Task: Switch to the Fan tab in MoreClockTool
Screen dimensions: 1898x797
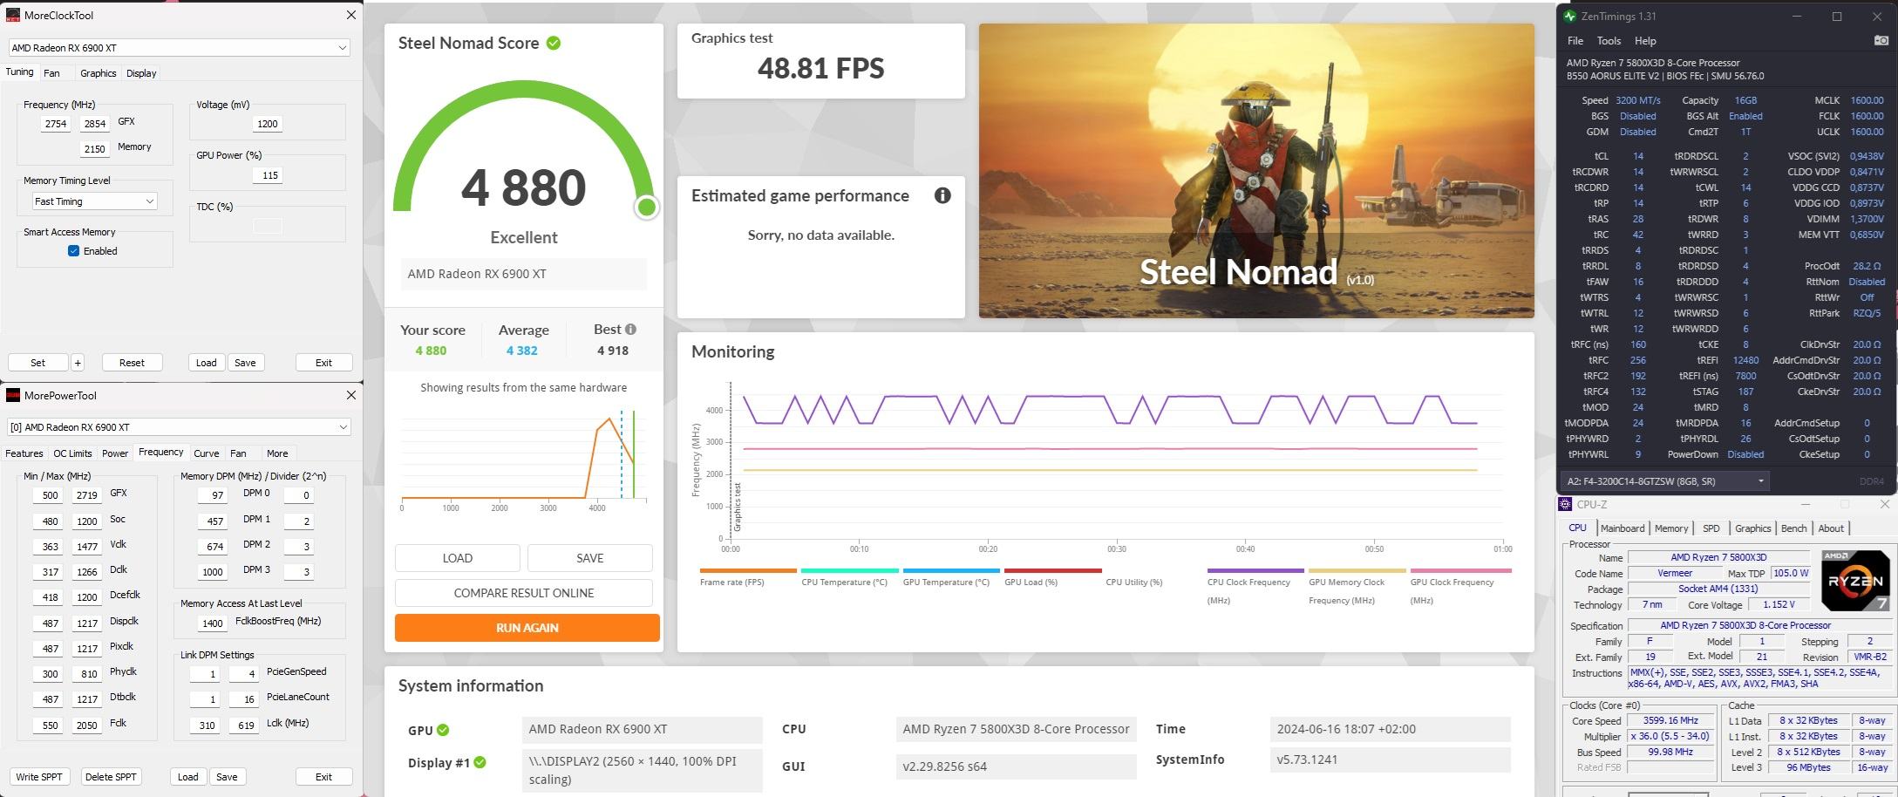Action: 51,73
